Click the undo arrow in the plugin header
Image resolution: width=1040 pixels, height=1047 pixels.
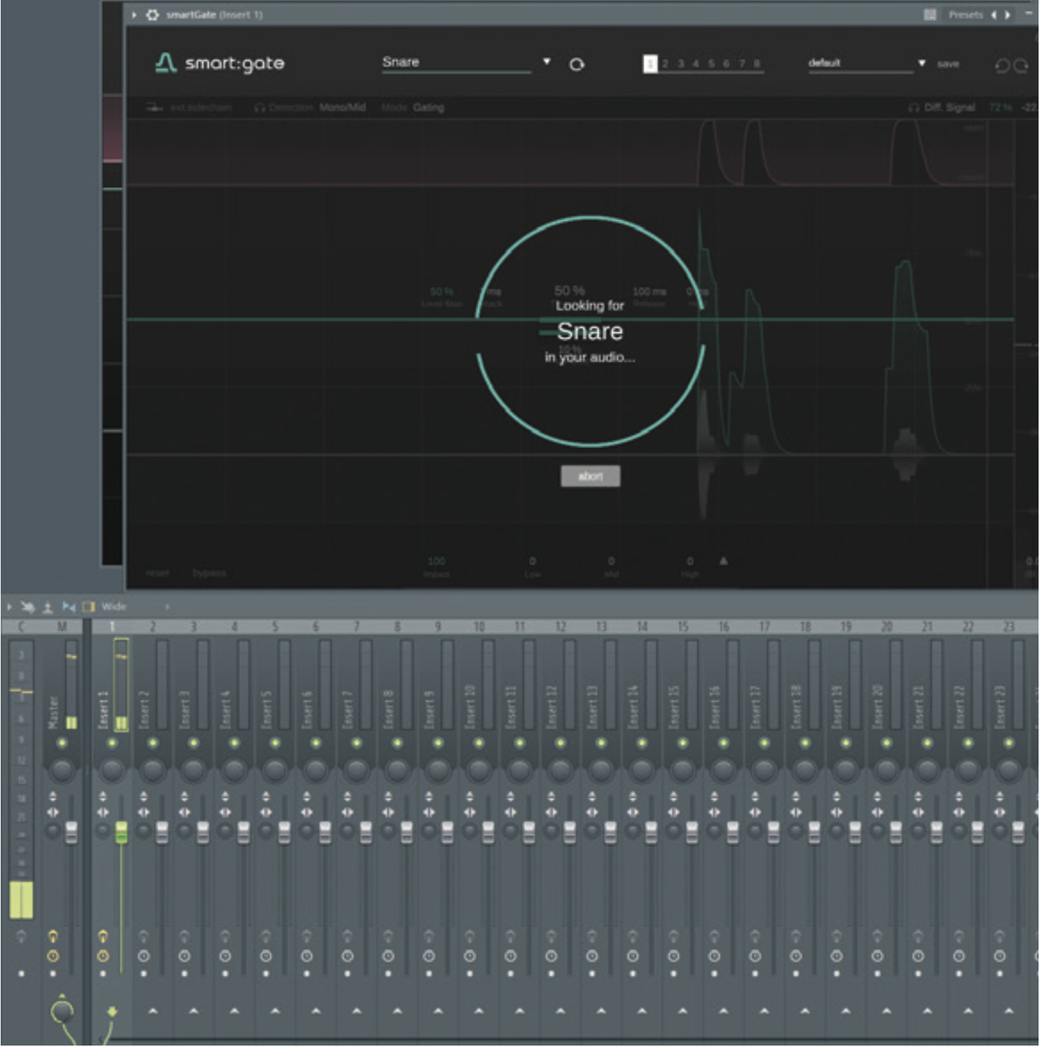[1002, 66]
